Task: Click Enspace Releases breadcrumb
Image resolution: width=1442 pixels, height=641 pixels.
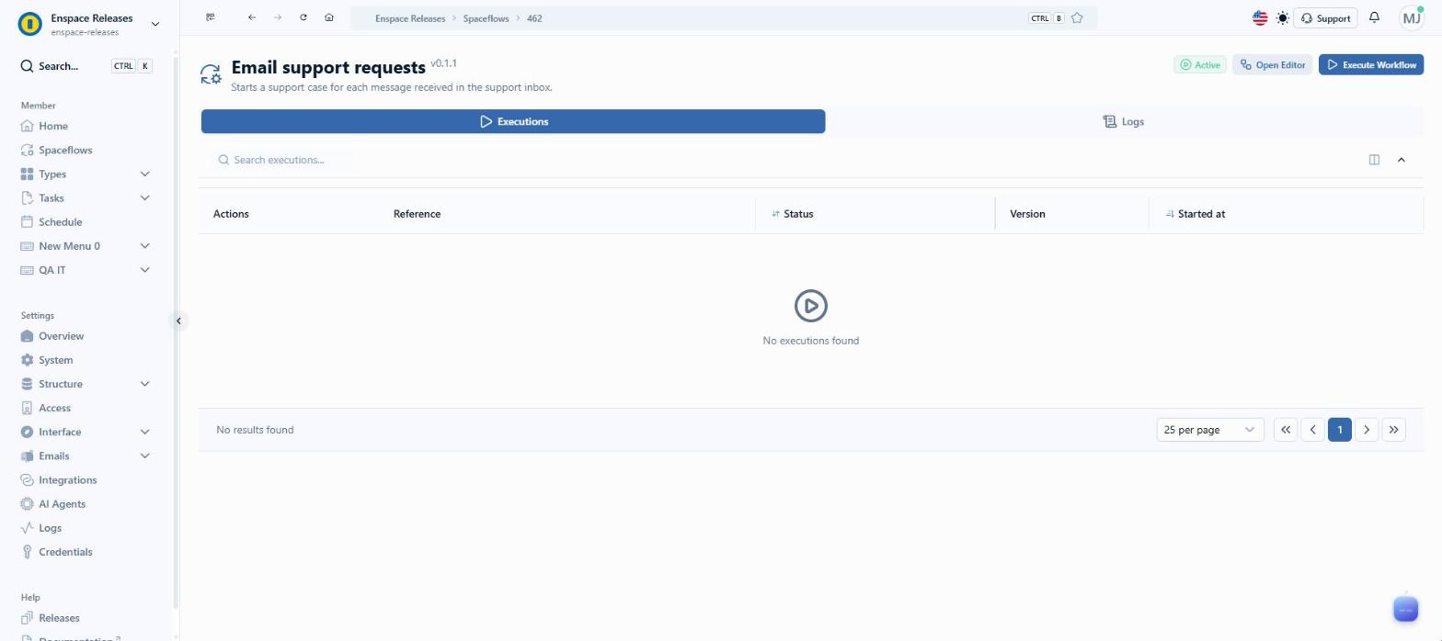Action: [410, 18]
